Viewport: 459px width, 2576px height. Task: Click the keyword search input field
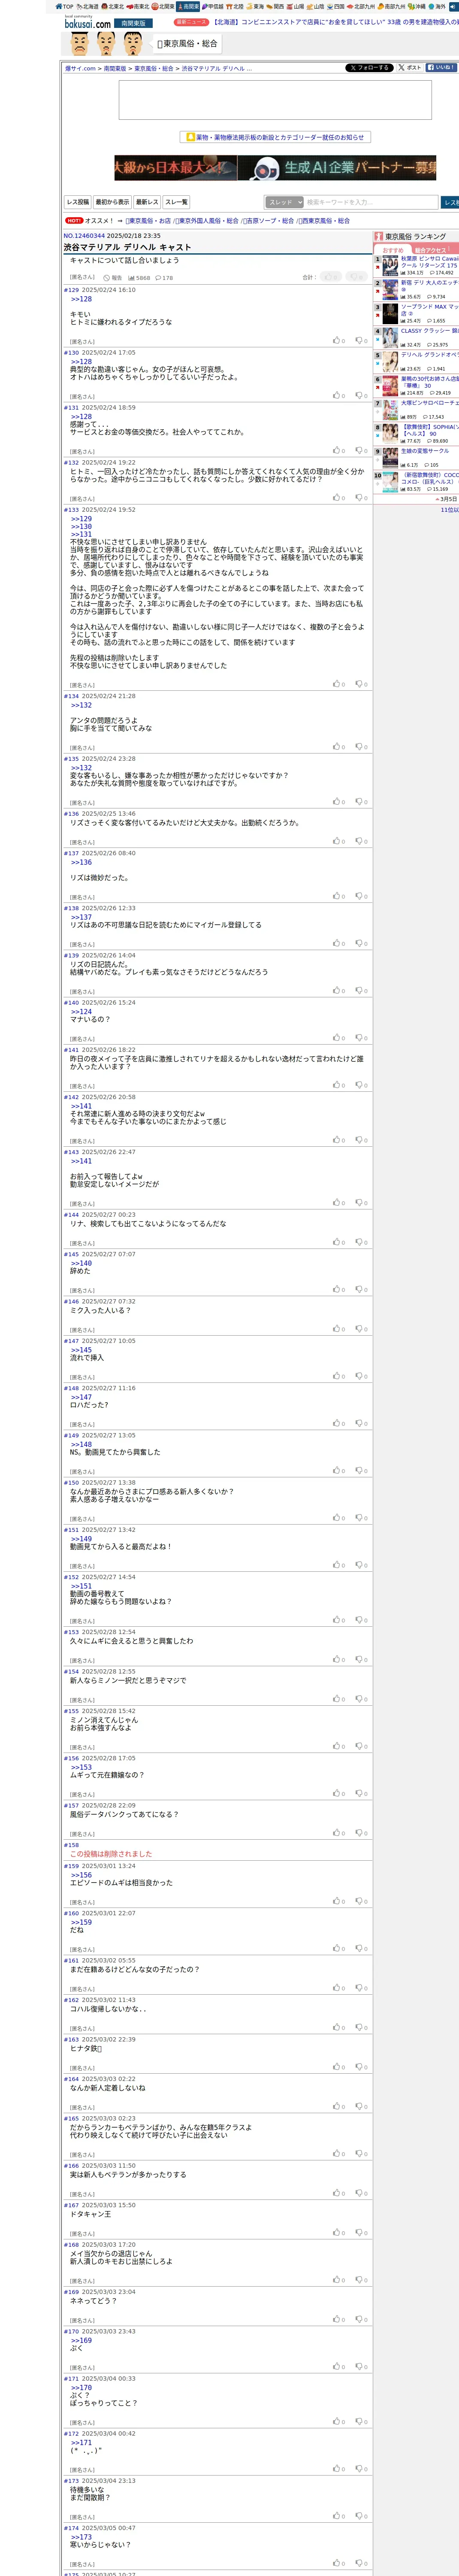point(371,202)
